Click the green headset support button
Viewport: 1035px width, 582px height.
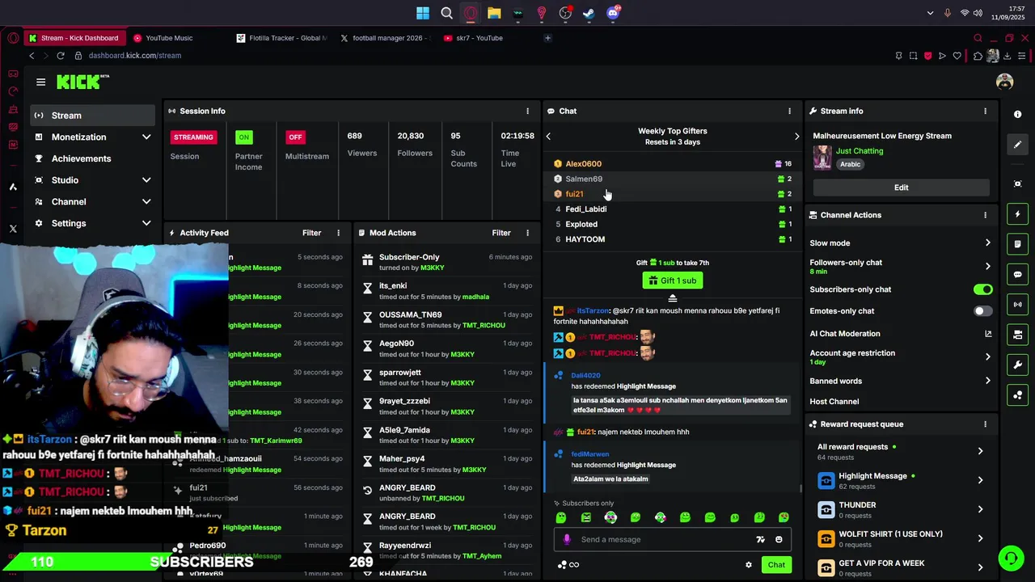click(1010, 558)
